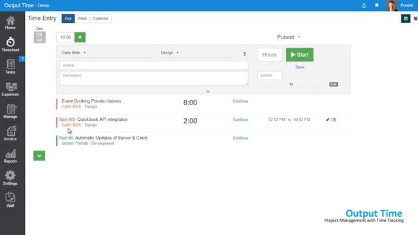Open the Home sidebar section
This screenshot has height=235, width=418.
click(10, 23)
